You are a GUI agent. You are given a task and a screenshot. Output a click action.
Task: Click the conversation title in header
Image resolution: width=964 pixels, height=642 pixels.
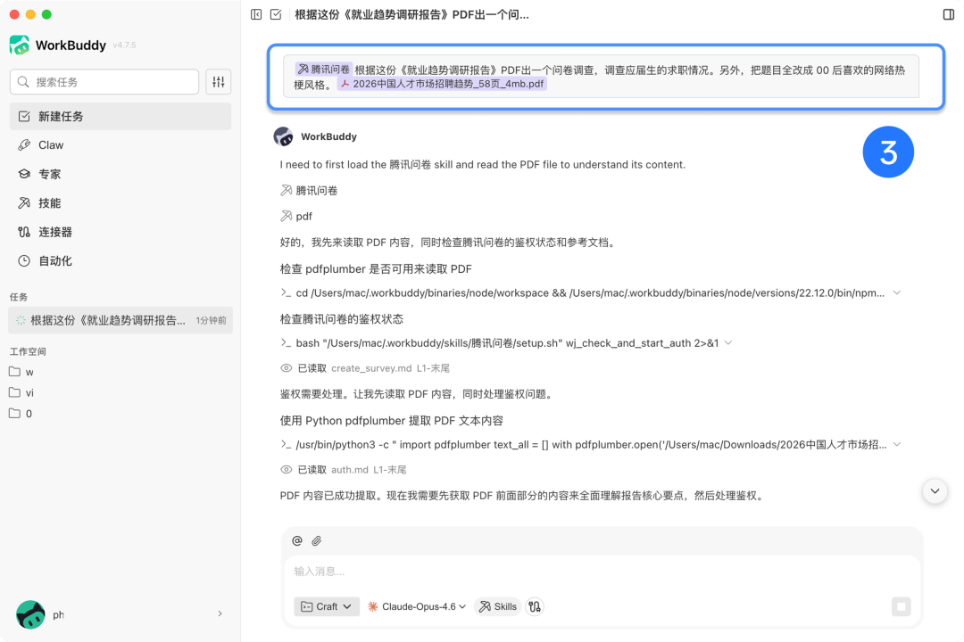[x=411, y=14]
